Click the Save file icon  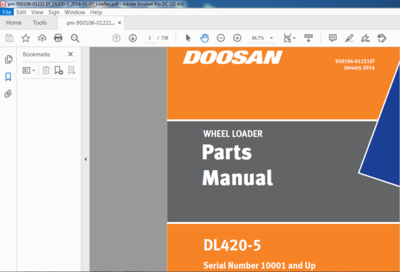point(9,38)
